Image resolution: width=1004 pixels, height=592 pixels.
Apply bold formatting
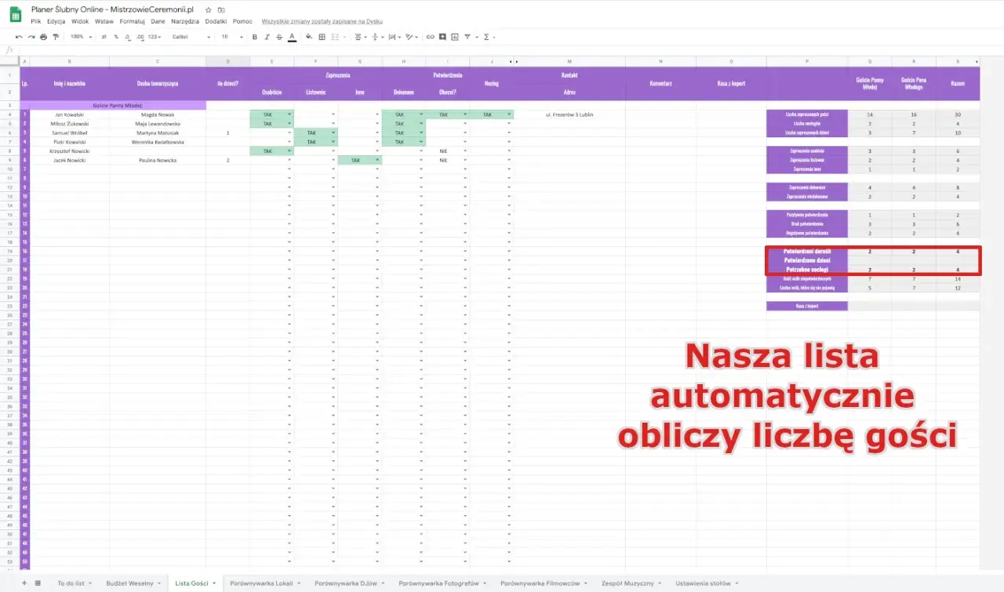[x=255, y=37]
